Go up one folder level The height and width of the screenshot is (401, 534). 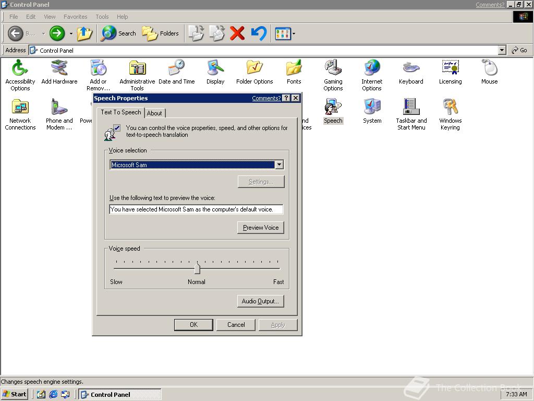tap(84, 33)
